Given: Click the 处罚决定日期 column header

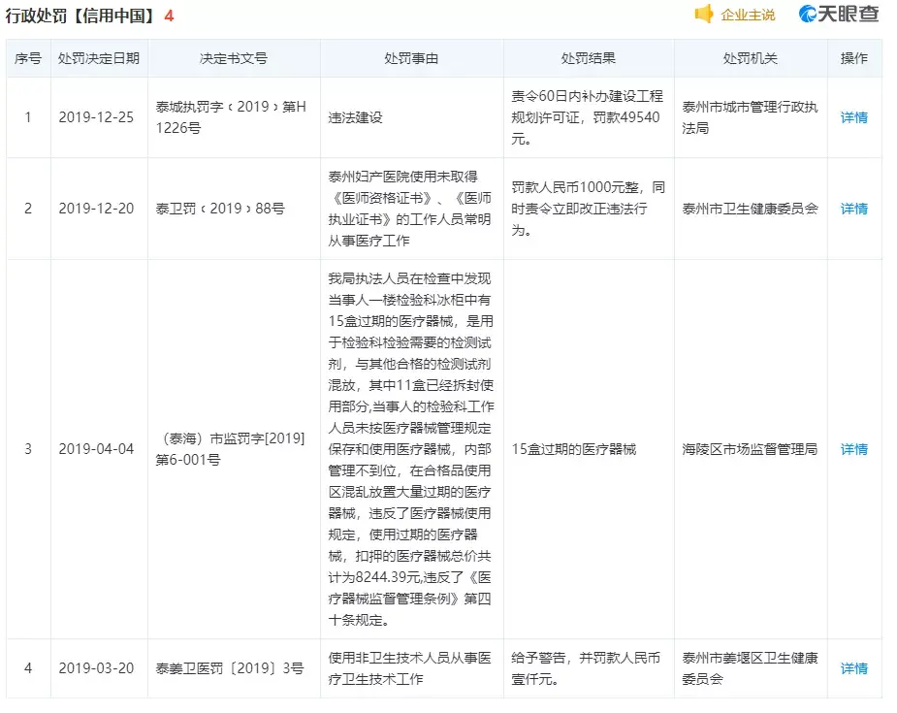Looking at the screenshot, I should tap(99, 58).
